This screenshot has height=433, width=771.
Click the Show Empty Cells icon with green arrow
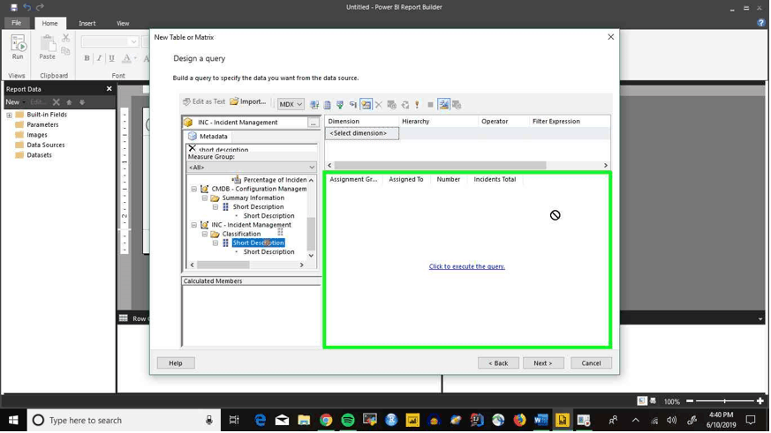coord(340,105)
